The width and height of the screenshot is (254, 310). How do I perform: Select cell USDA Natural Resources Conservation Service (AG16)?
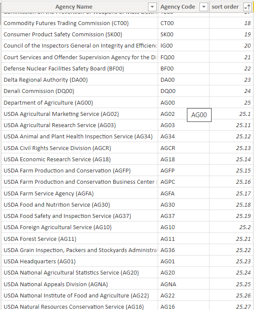80,306
